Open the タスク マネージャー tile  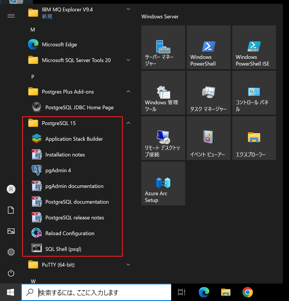pyautogui.click(x=209, y=93)
